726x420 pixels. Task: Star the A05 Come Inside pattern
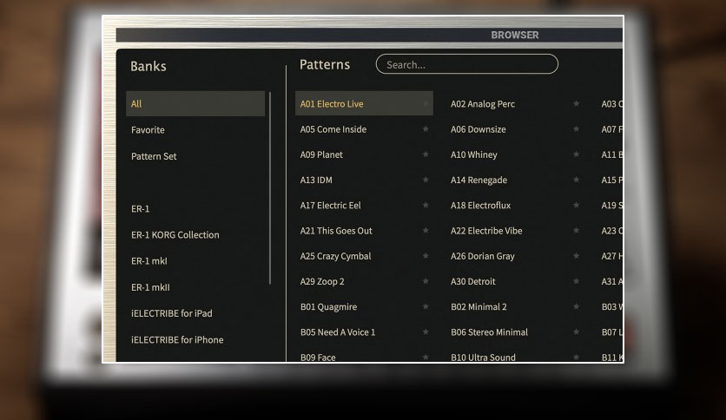pyautogui.click(x=426, y=129)
